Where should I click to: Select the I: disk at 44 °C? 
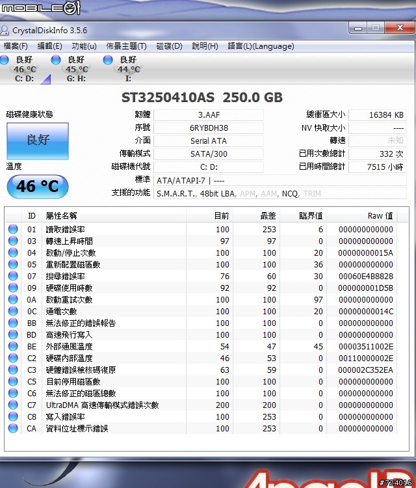(128, 69)
